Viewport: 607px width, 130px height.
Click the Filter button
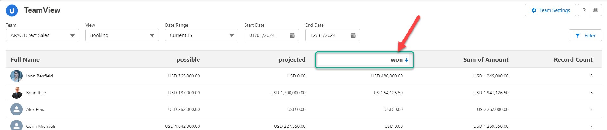(x=585, y=35)
